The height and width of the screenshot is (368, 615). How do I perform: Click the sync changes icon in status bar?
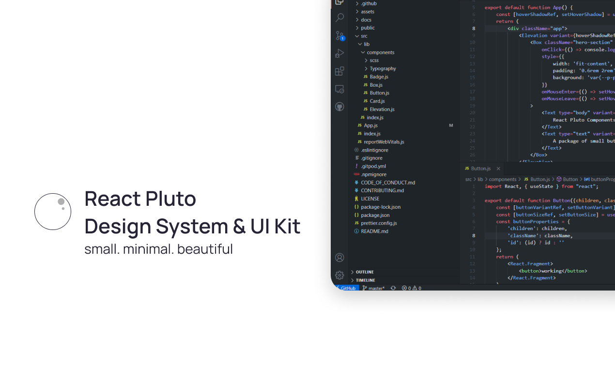(x=393, y=288)
